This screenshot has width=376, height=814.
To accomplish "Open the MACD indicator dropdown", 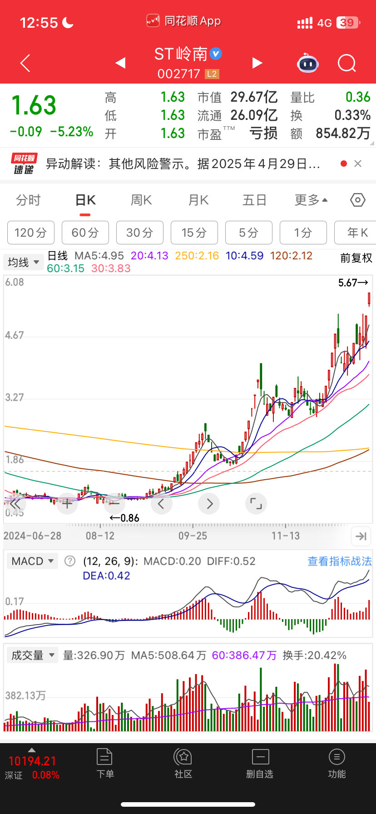I will pos(33,561).
